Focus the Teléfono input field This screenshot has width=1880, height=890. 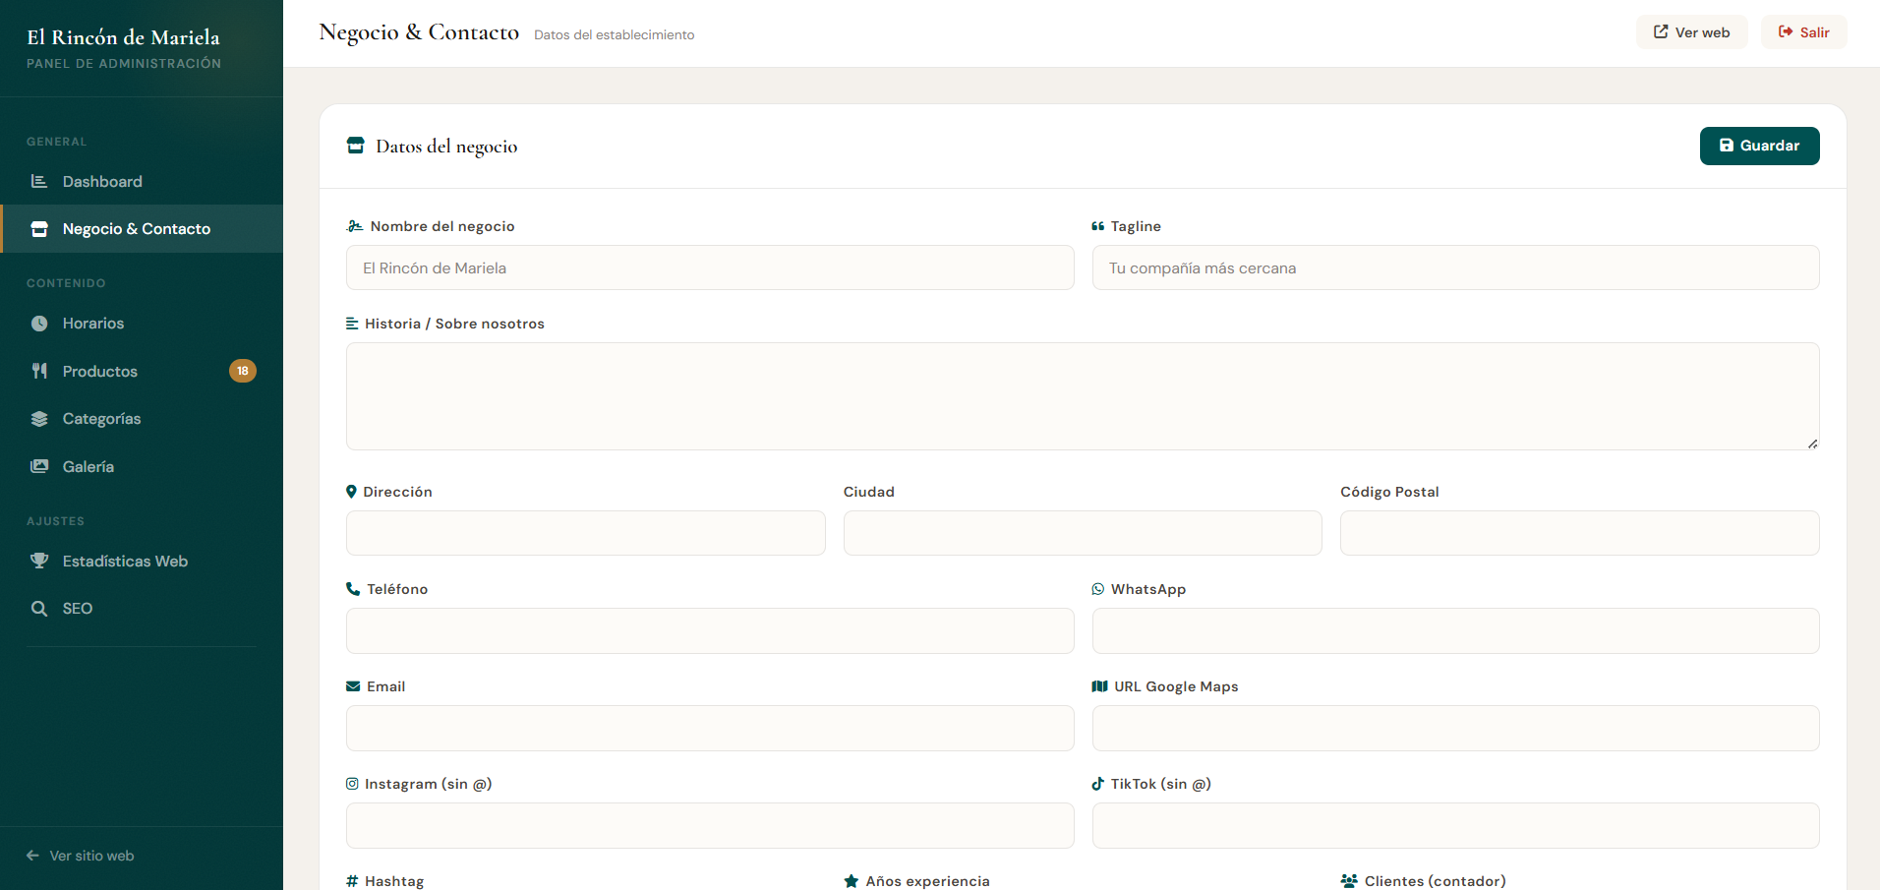[x=710, y=630]
